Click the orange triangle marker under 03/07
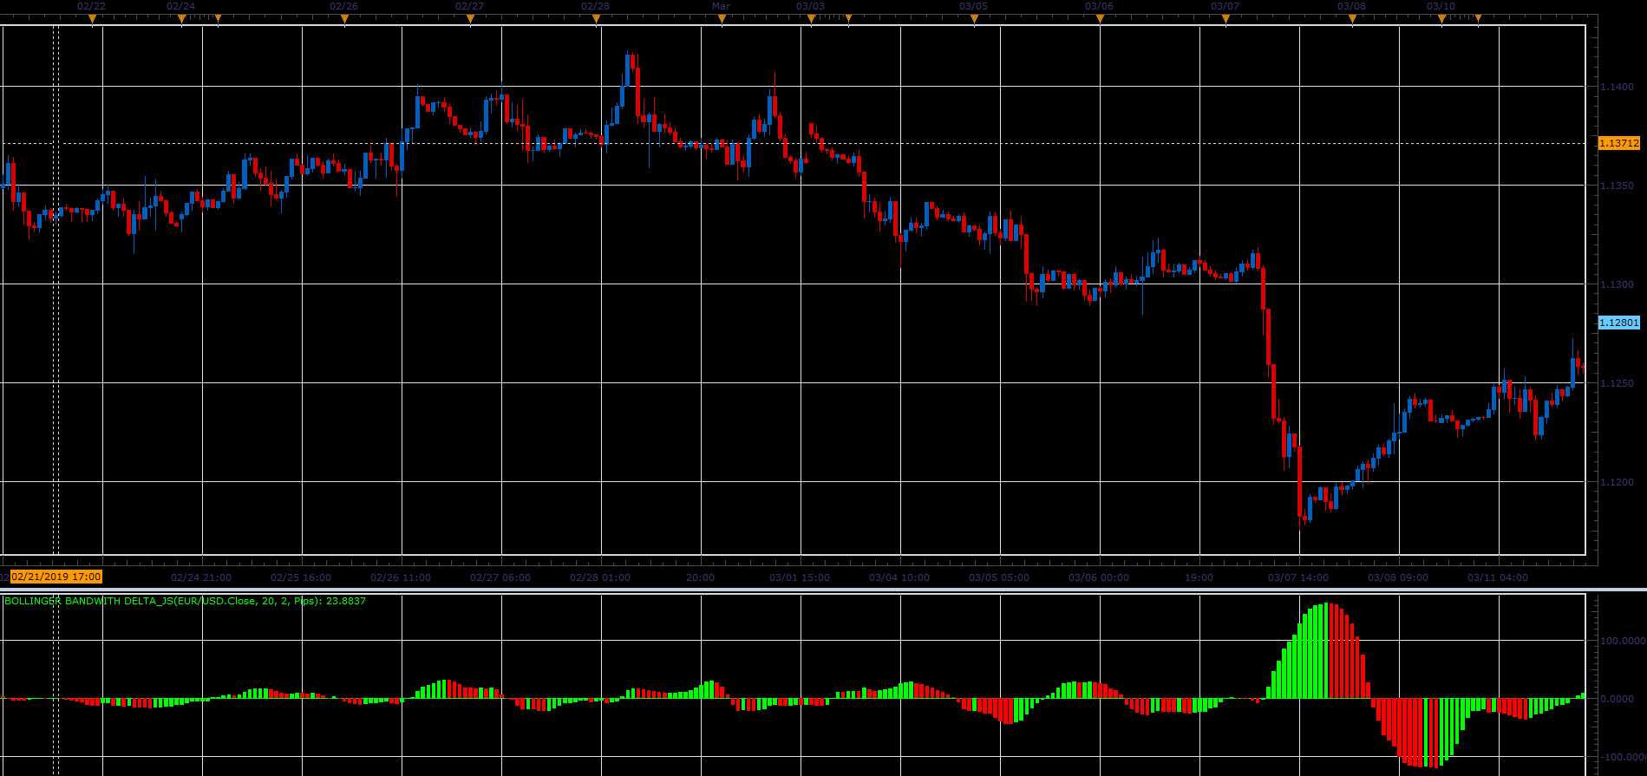The height and width of the screenshot is (776, 1647). pos(1225,18)
